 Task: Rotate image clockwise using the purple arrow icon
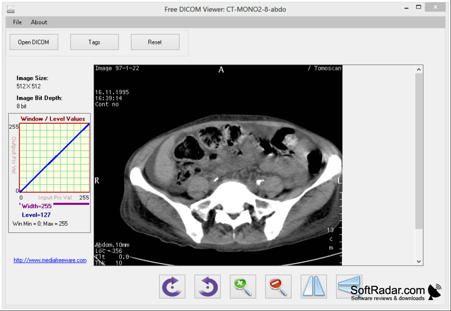pyautogui.click(x=172, y=286)
